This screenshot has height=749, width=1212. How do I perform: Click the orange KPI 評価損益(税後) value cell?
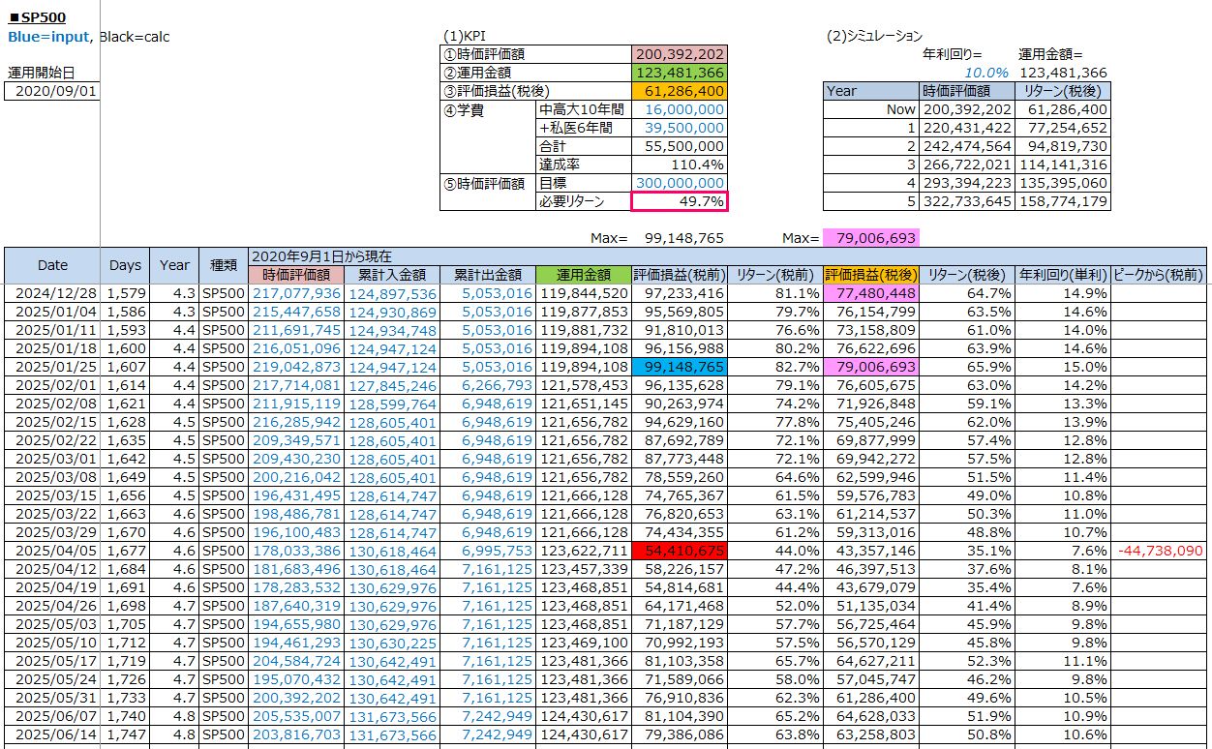(680, 92)
